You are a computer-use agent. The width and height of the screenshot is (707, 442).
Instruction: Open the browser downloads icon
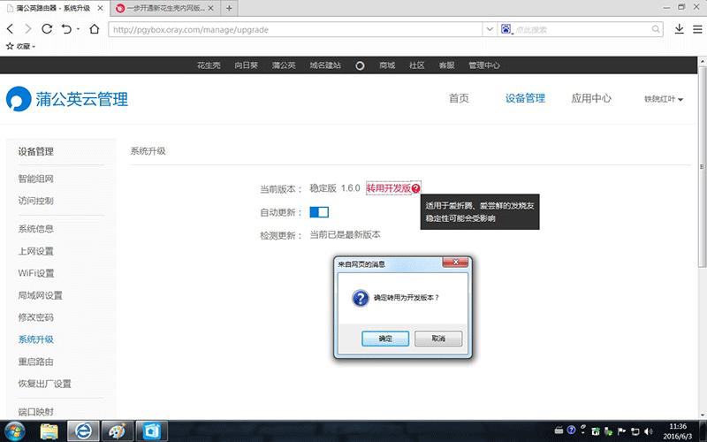(x=679, y=29)
